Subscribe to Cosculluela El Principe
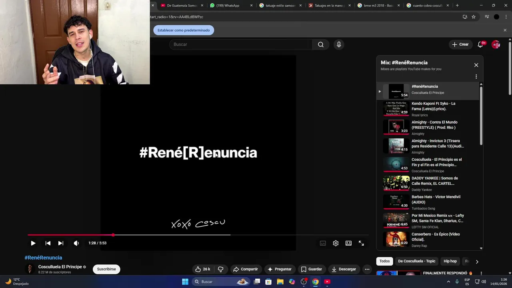The width and height of the screenshot is (512, 288). coord(106,269)
